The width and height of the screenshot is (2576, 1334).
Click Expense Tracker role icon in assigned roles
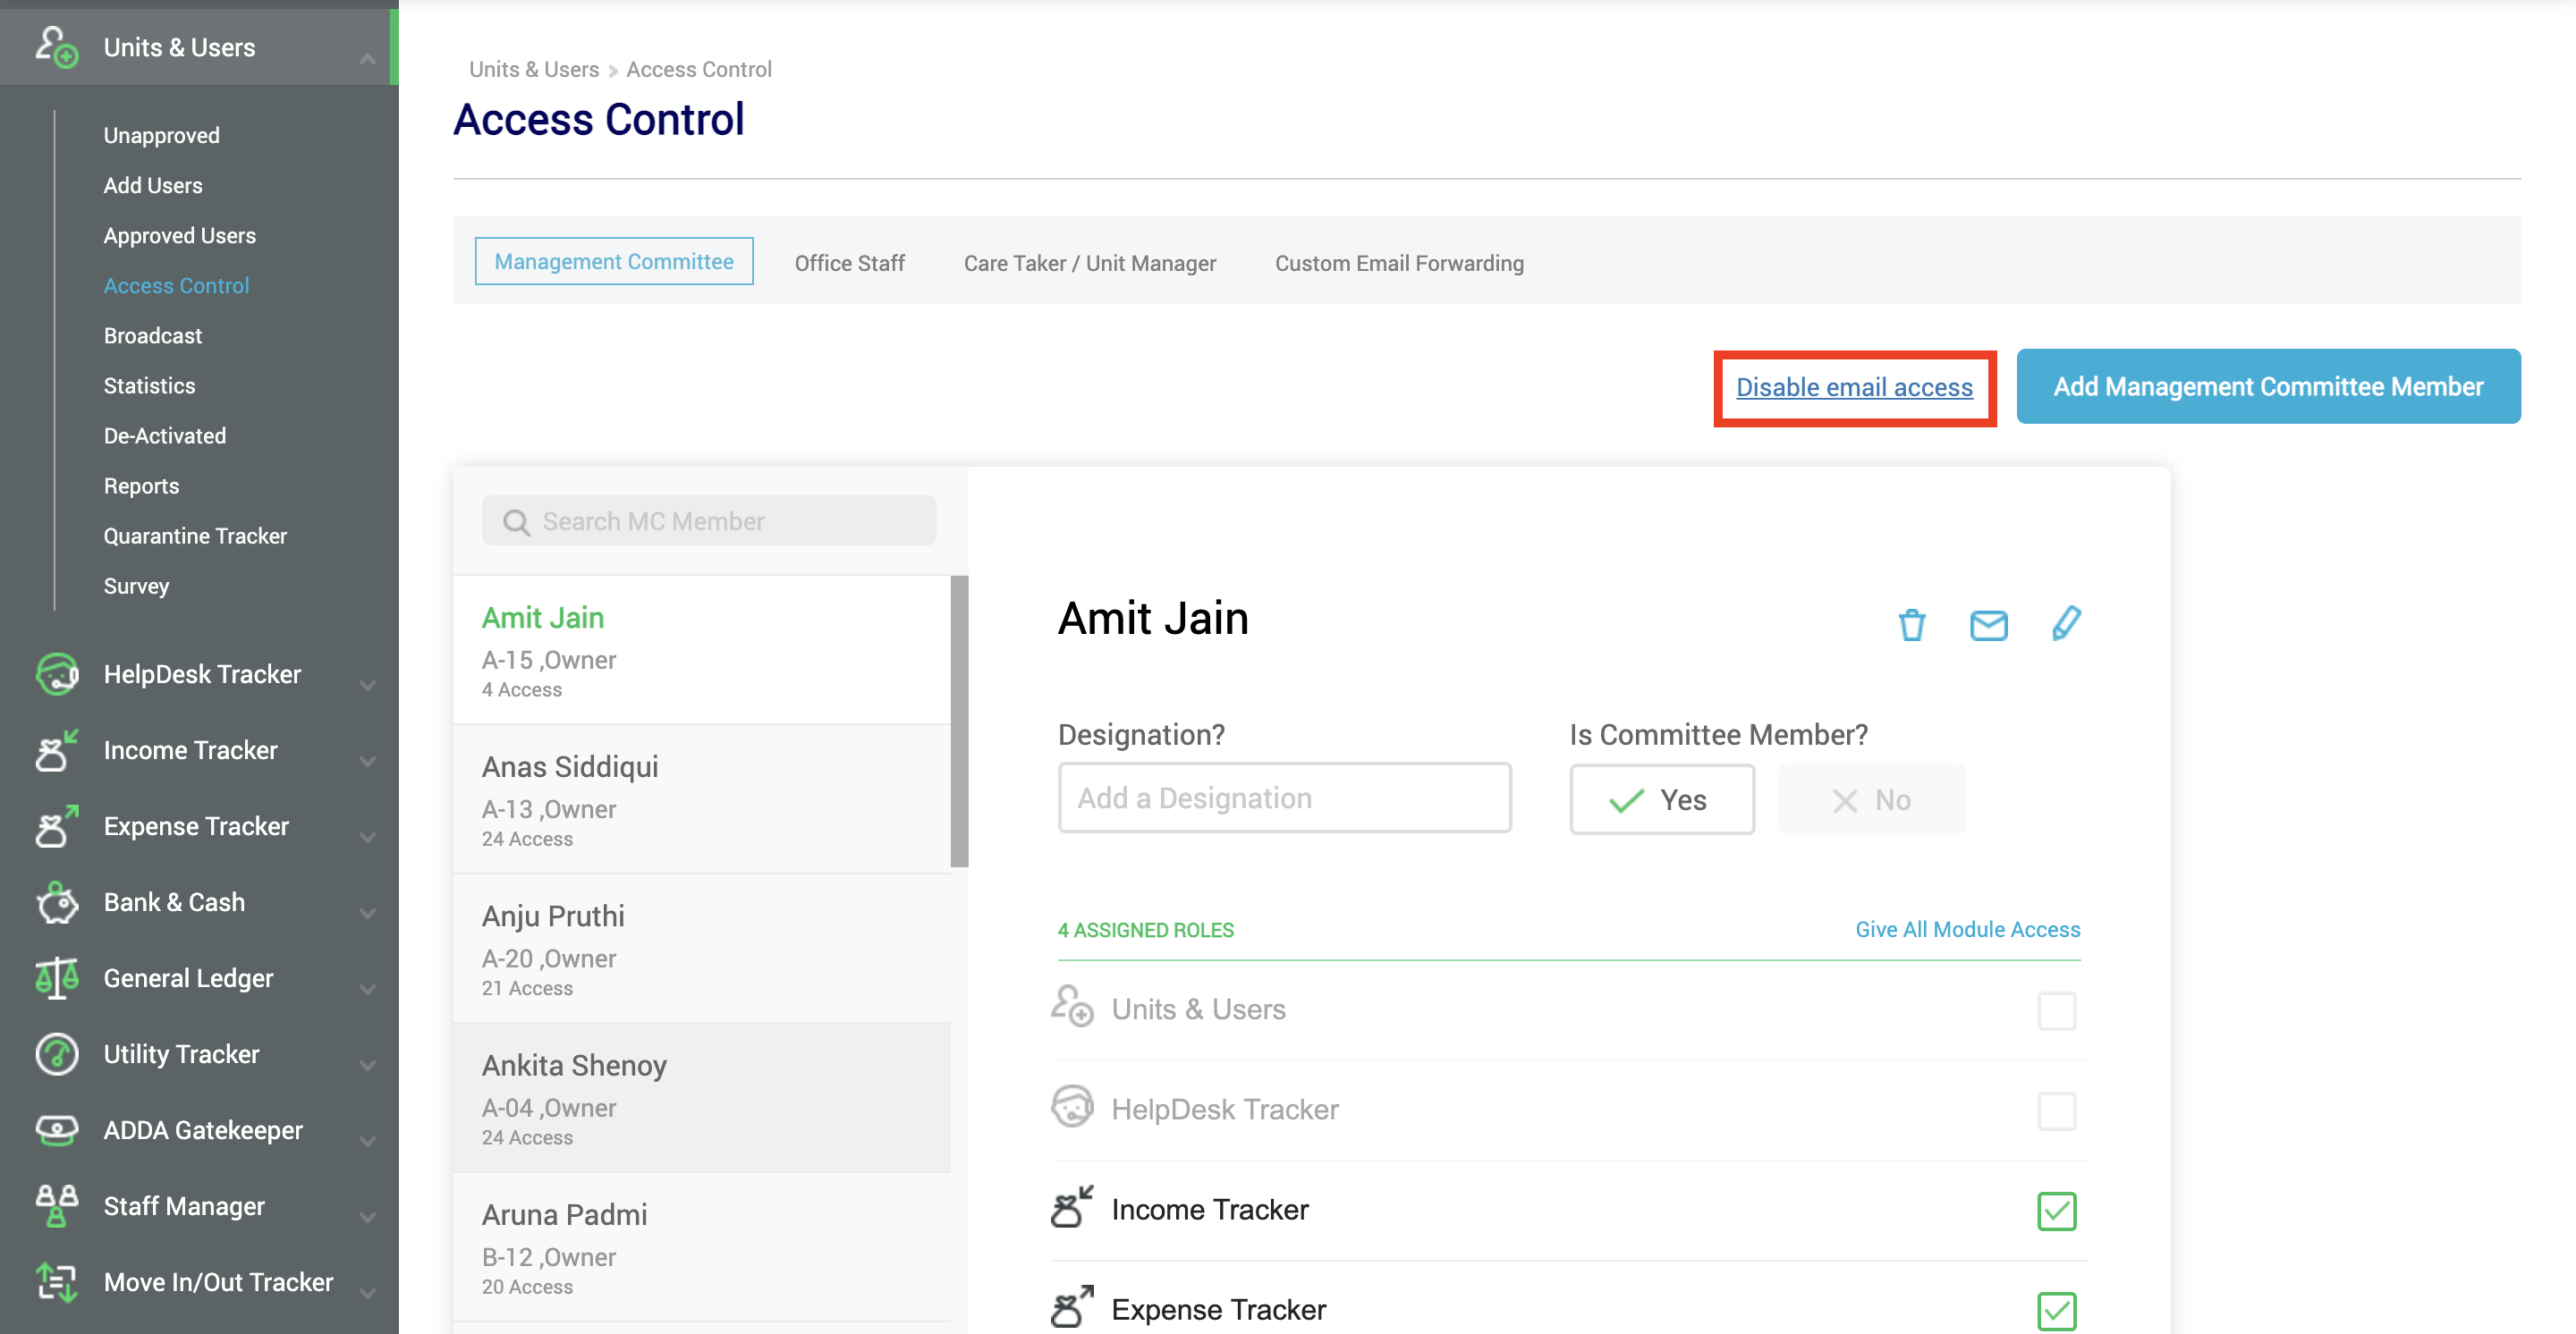[1072, 1307]
